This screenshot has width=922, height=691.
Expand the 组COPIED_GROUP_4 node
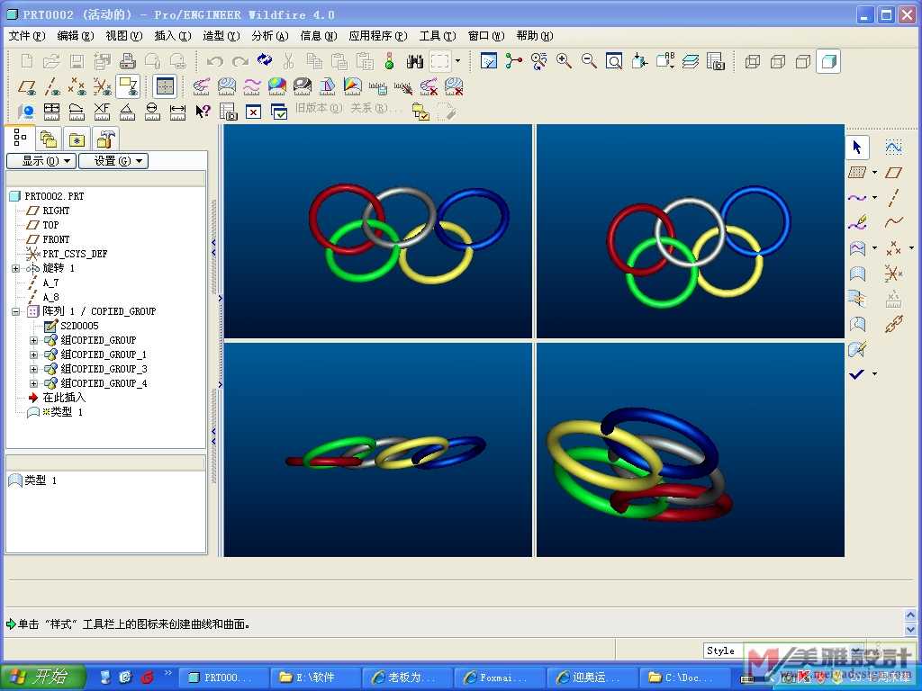pyautogui.click(x=33, y=383)
